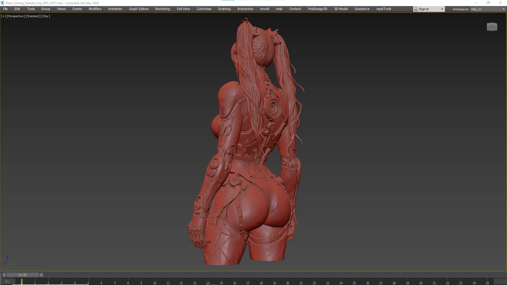Open the Rendering menu
Image resolution: width=507 pixels, height=285 pixels.
tap(162, 9)
